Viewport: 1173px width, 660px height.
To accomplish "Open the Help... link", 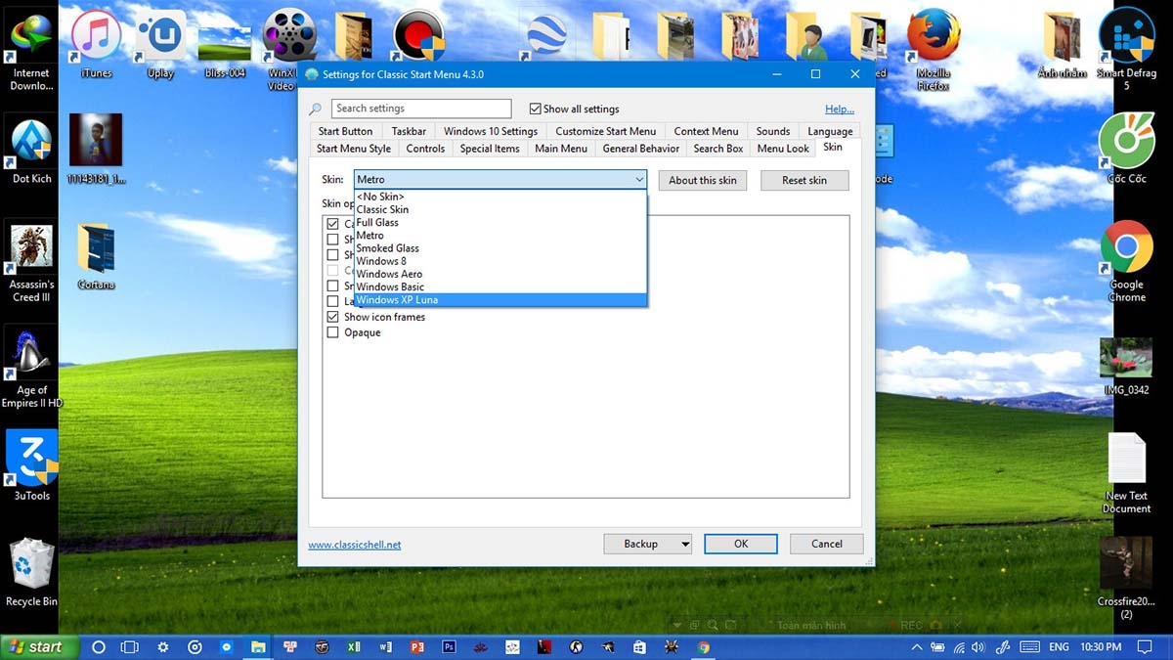I will point(840,110).
